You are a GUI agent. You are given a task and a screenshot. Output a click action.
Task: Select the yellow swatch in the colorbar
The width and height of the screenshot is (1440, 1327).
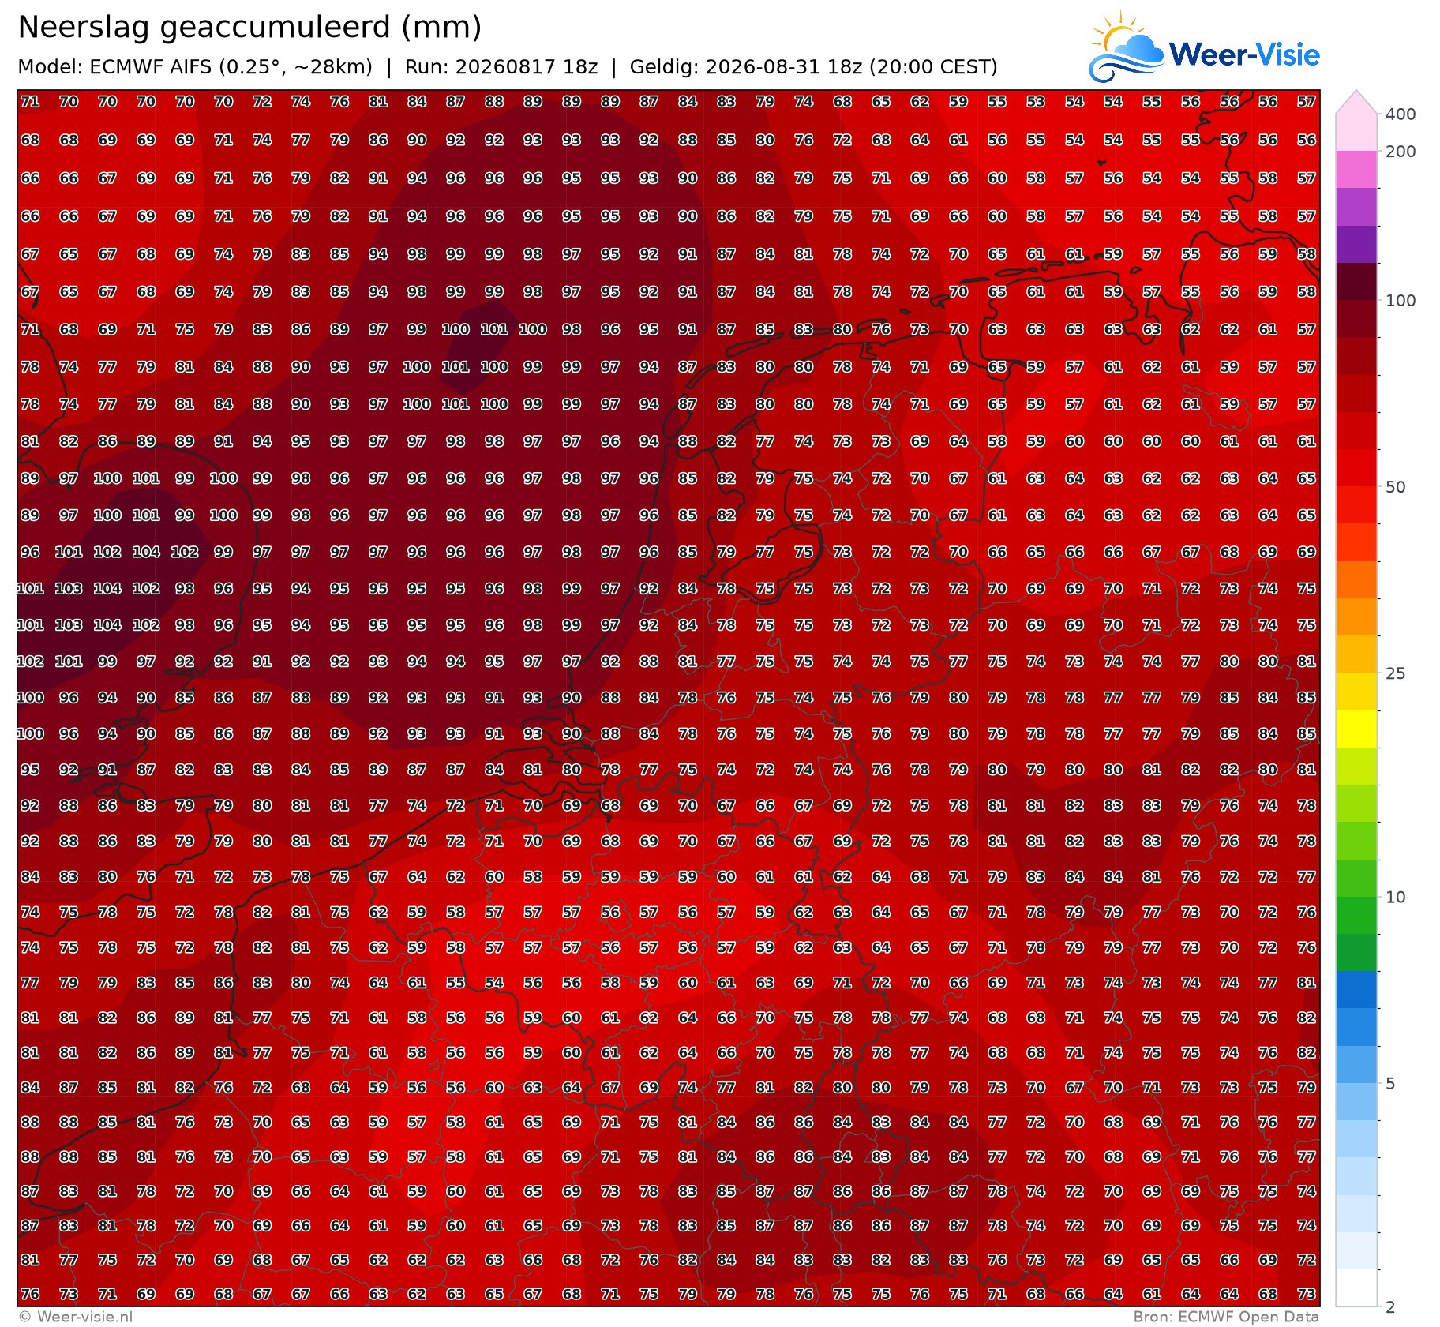(x=1356, y=729)
